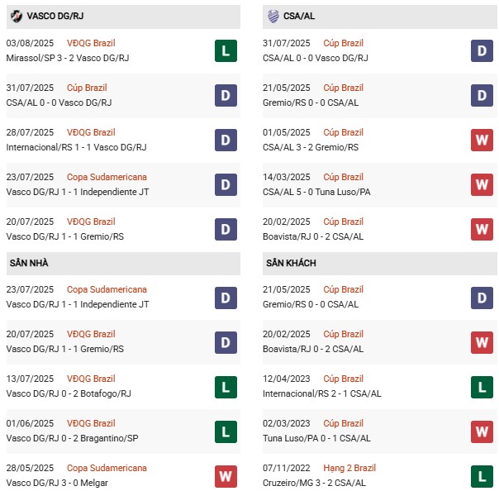This screenshot has height=491, width=499.
Task: Click the L badge for Cruzeiro/MG 3-2 CSA/AL
Action: click(x=482, y=476)
